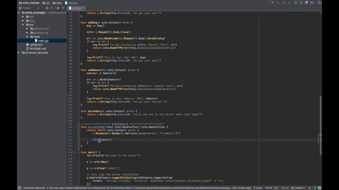Click the lock read-only status icon
This screenshot has height=190, width=339.
click(x=309, y=188)
